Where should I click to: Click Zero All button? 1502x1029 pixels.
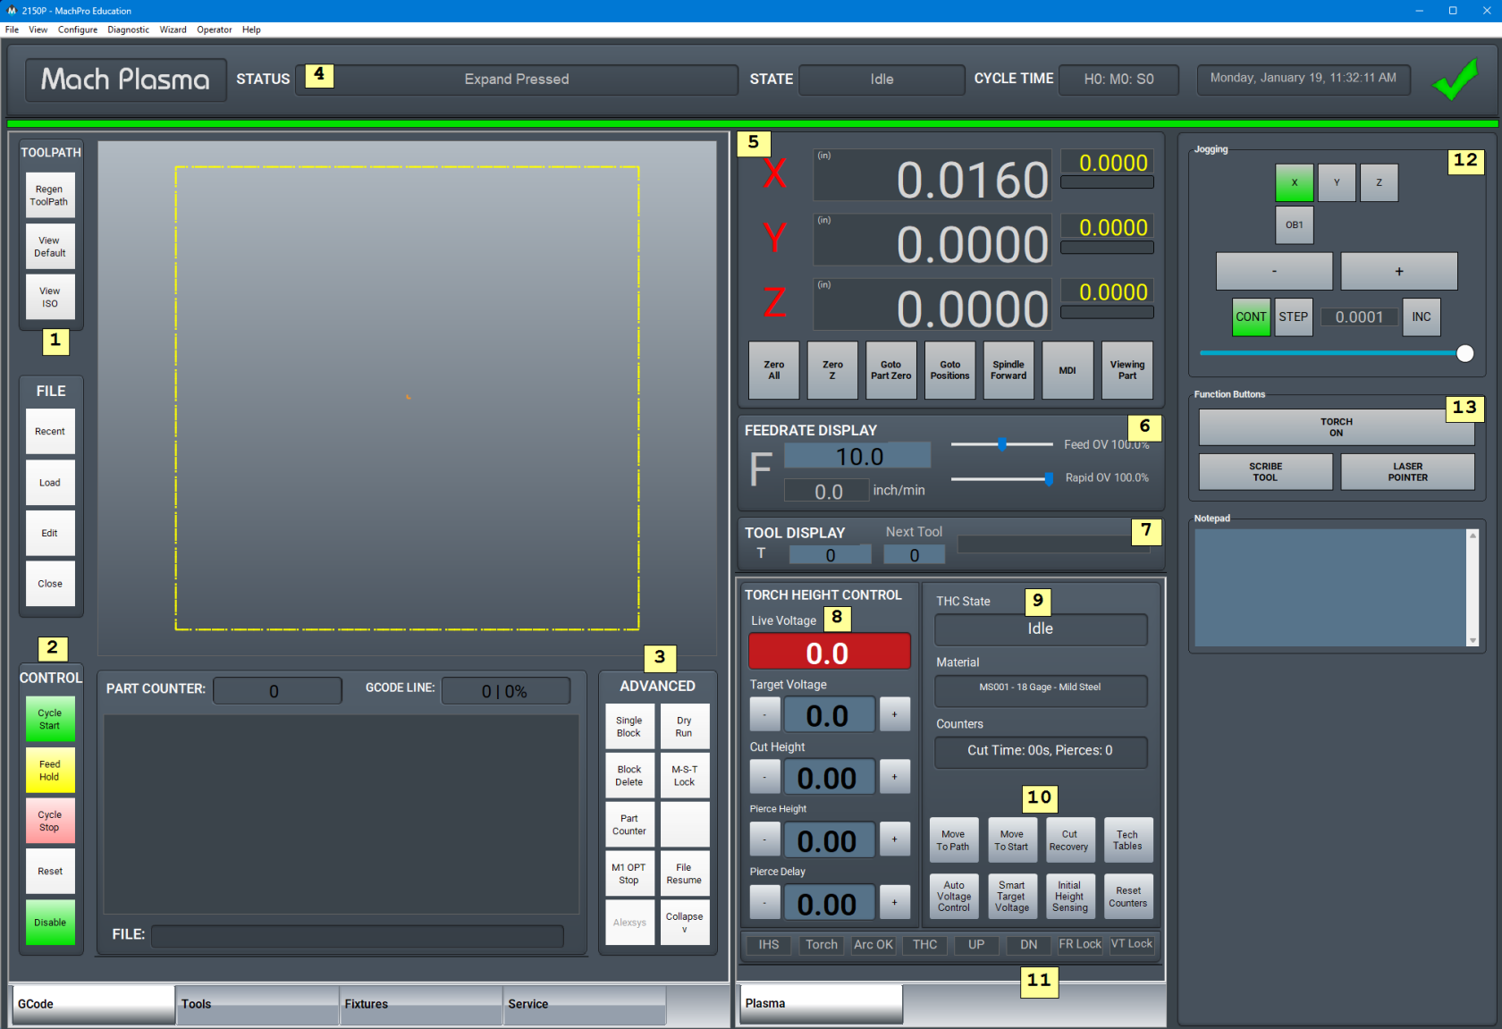click(x=774, y=370)
